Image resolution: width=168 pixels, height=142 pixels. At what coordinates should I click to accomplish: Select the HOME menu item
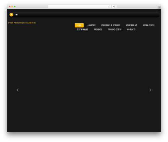click(79, 25)
